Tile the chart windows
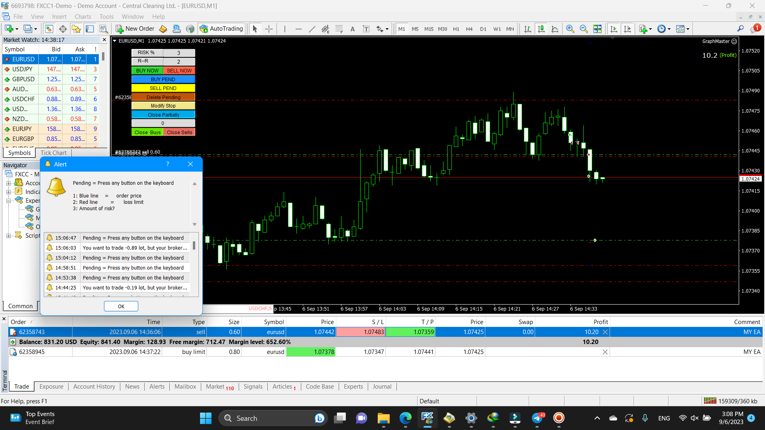Image resolution: width=765 pixels, height=430 pixels. [598, 29]
